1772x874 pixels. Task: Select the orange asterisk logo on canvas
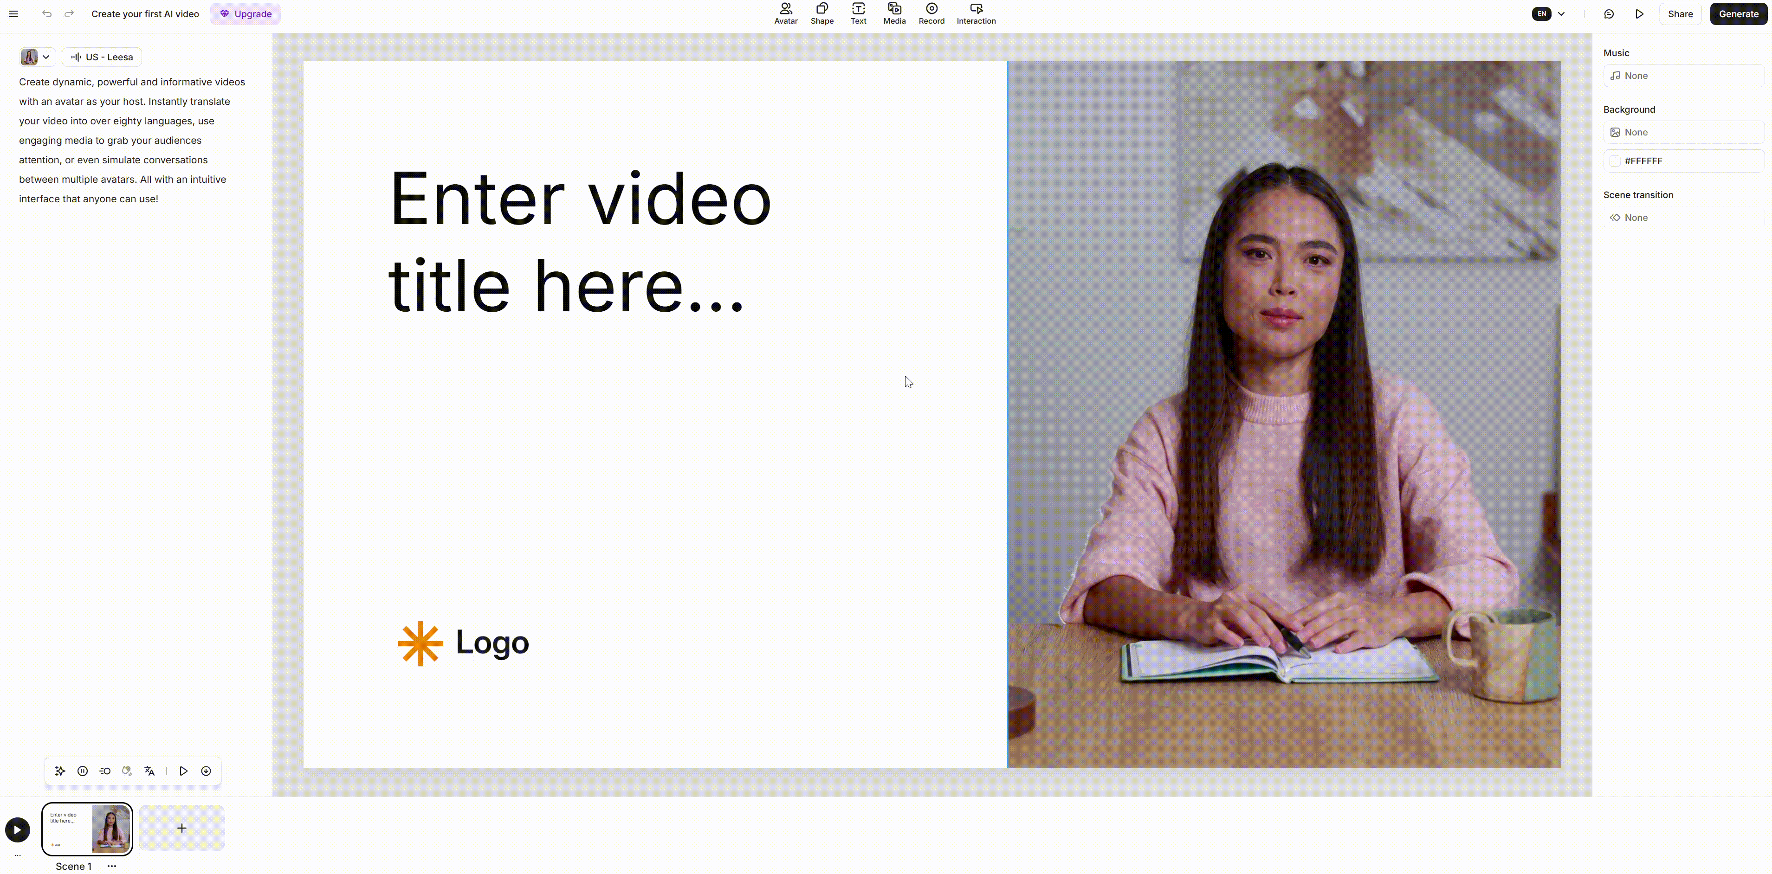click(x=420, y=643)
